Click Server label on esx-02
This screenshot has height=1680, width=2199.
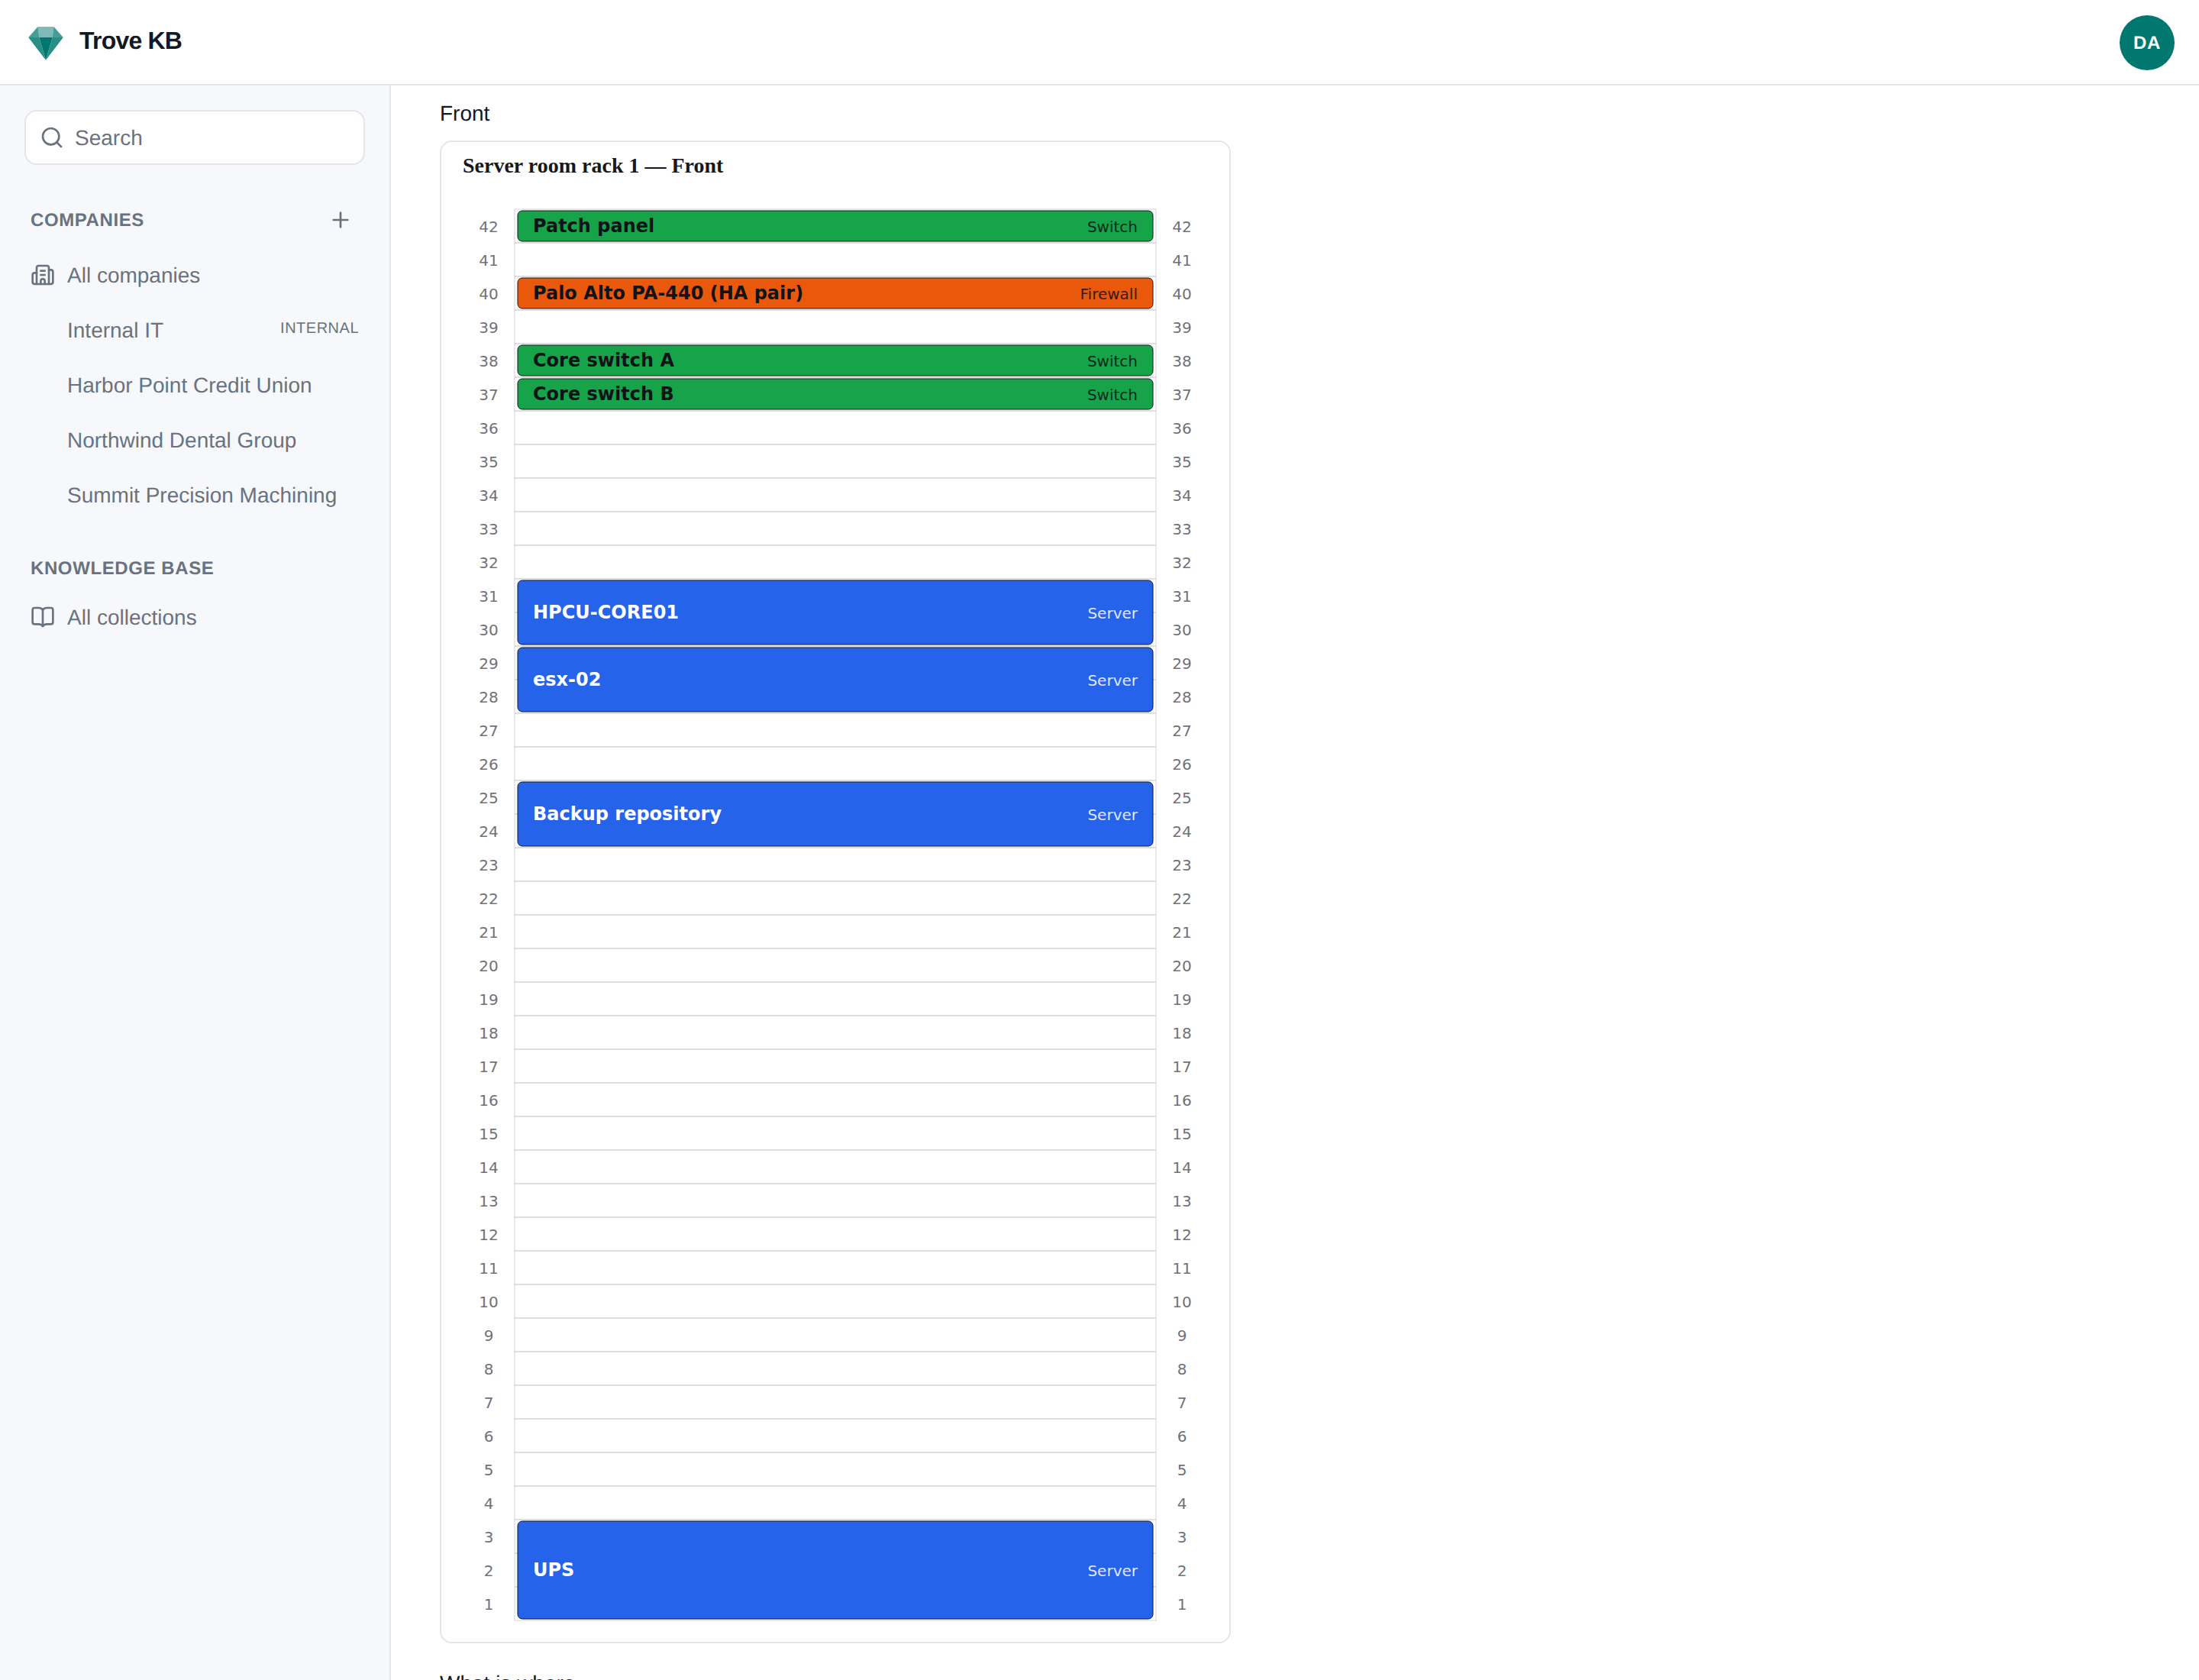click(1112, 680)
